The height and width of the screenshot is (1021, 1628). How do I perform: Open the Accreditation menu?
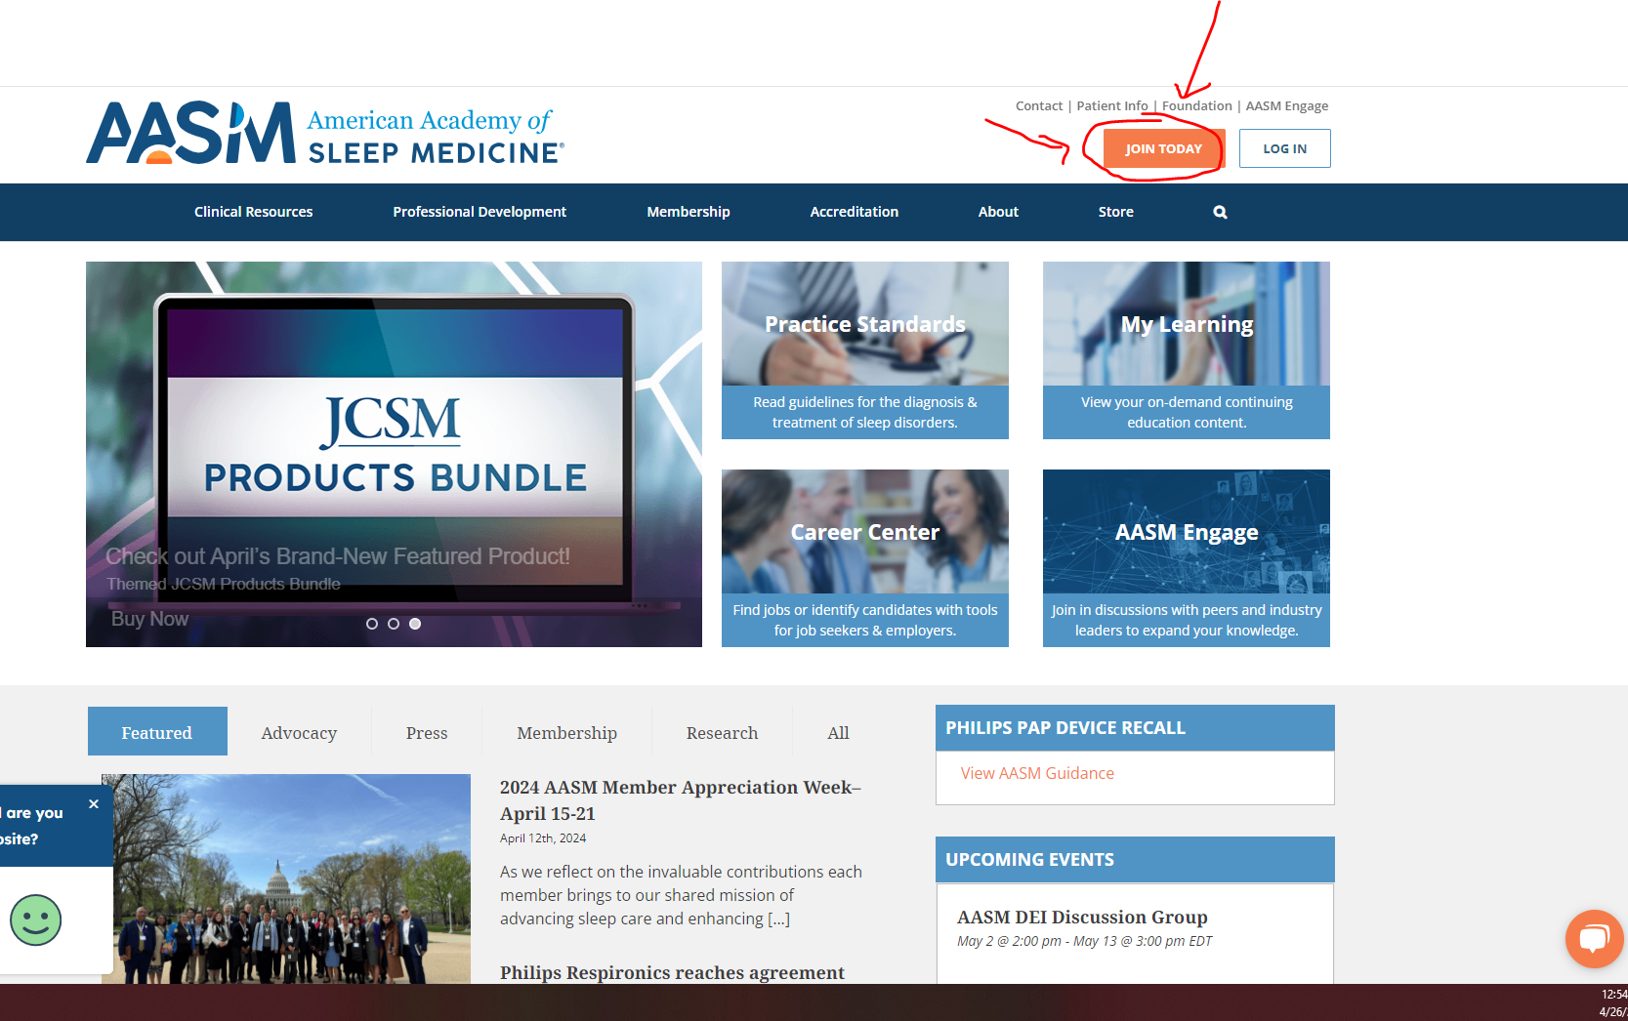[854, 212]
